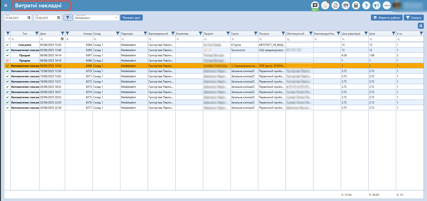The width and height of the screenshot is (427, 201).
Task: Click filter icon on Ціна column
Action: (394, 33)
